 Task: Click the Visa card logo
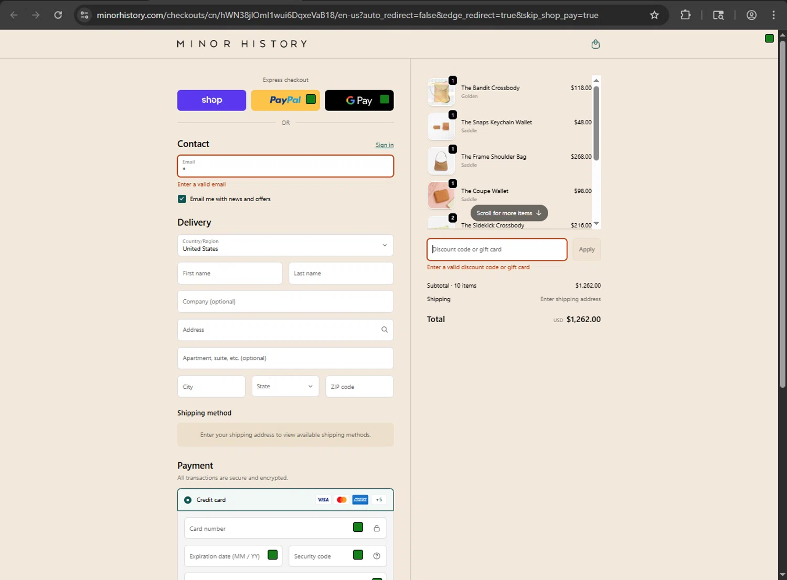323,500
